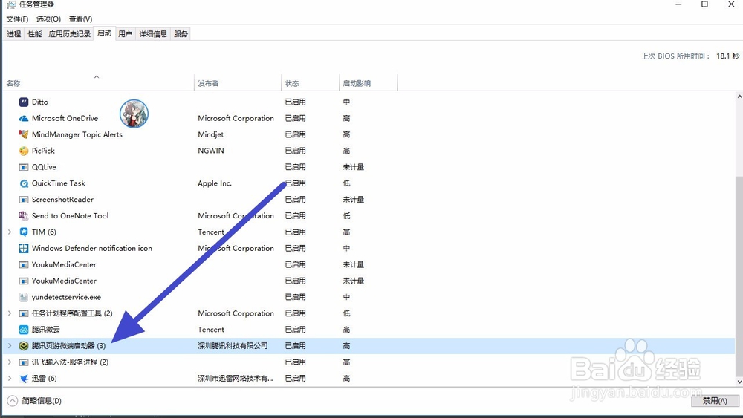This screenshot has height=418, width=743.
Task: Click the Task Manager title bar icon
Action: [x=11, y=4]
